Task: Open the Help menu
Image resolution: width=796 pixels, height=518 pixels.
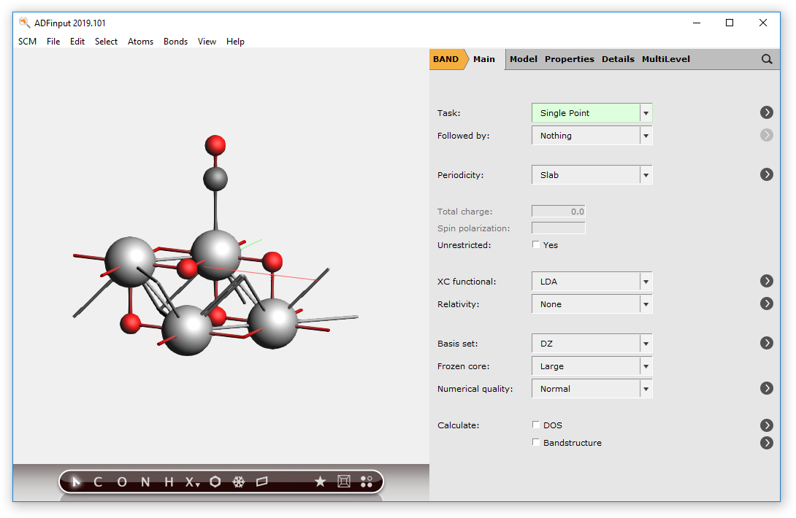Action: point(236,42)
